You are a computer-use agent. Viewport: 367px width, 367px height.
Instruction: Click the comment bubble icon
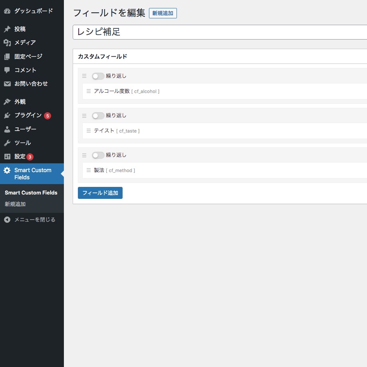tap(7, 70)
